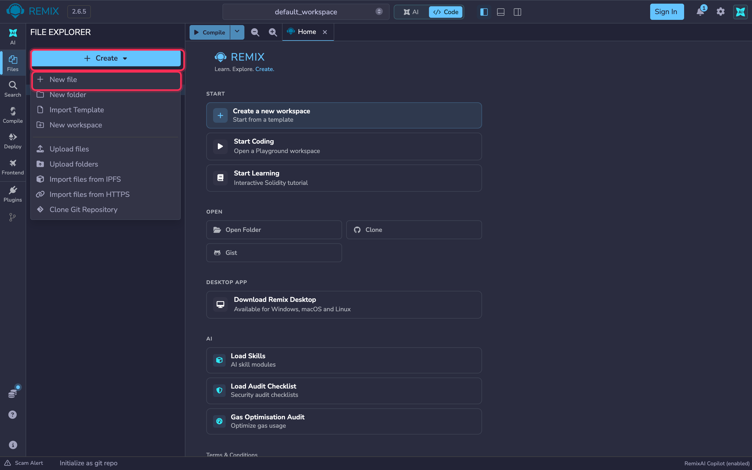
Task: Click the book icon on Start Learning card
Action: tap(220, 178)
